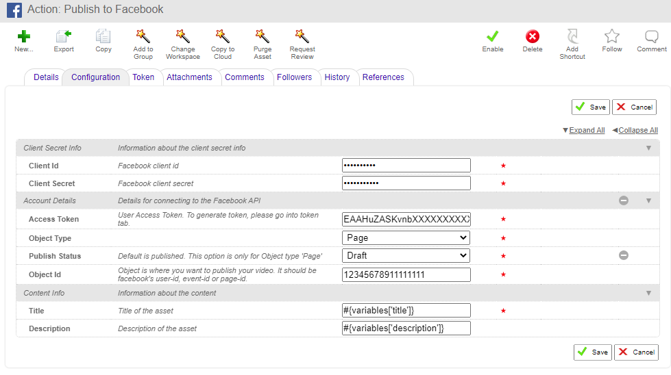Click the bottom Cancel button
The image size is (671, 375).
pos(636,352)
